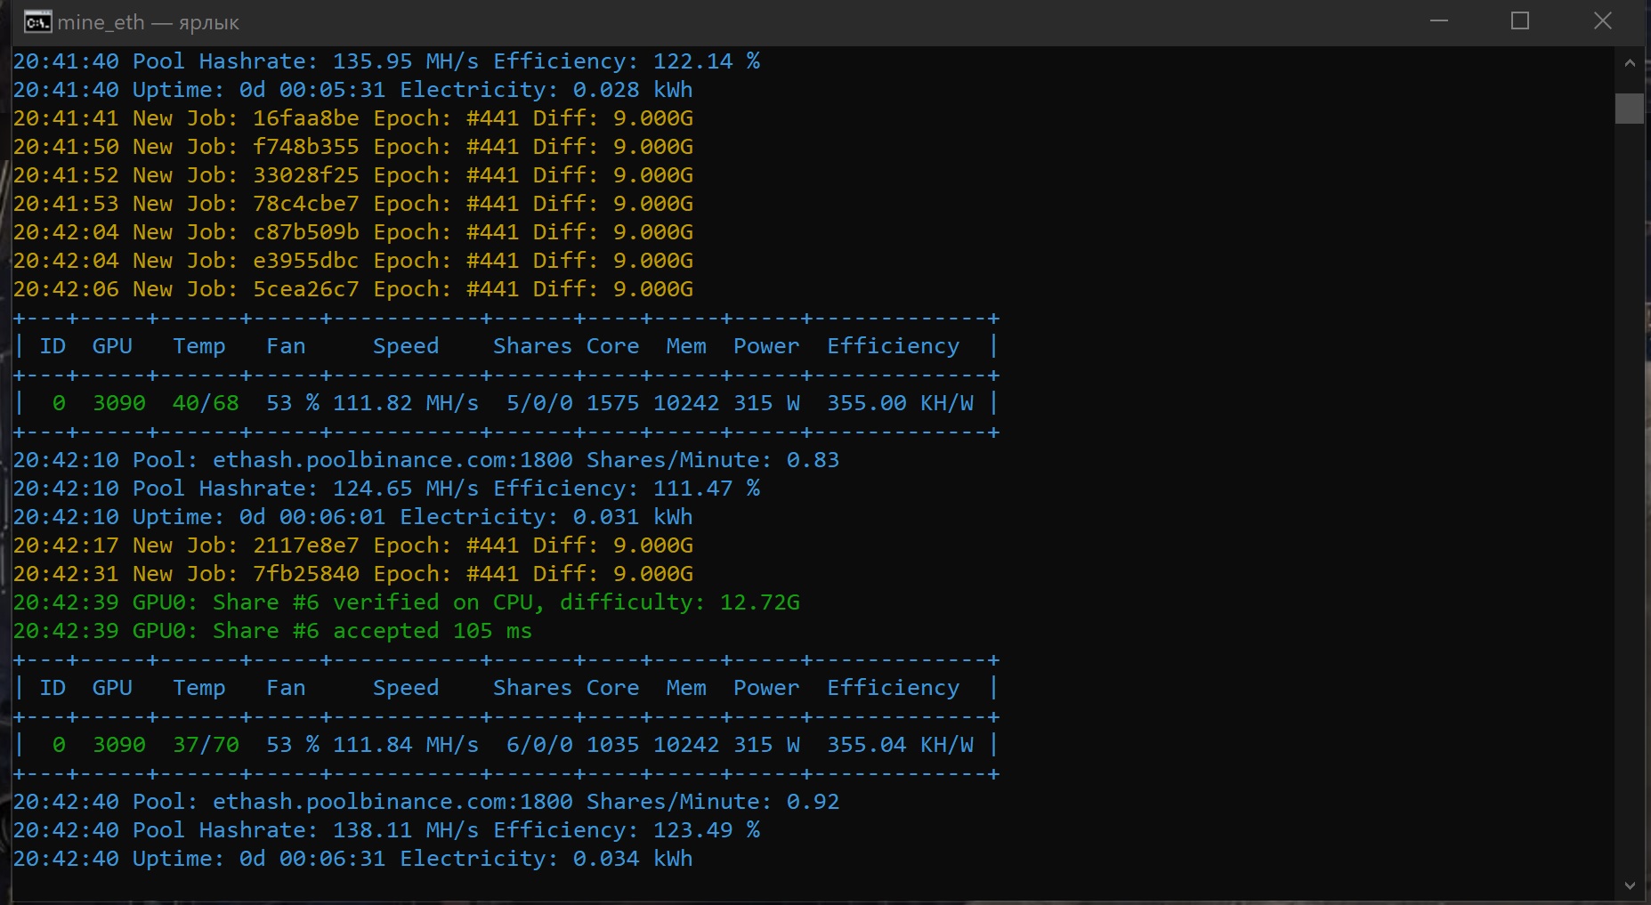Click the "mine_eth — ярлык" window title
This screenshot has height=905, width=1651.
click(148, 23)
